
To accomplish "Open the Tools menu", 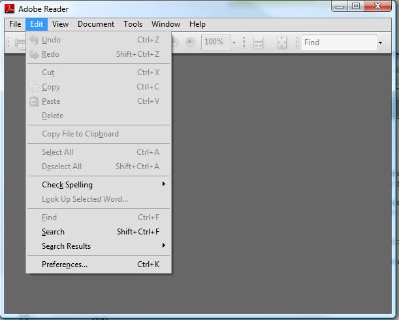I will coord(133,24).
